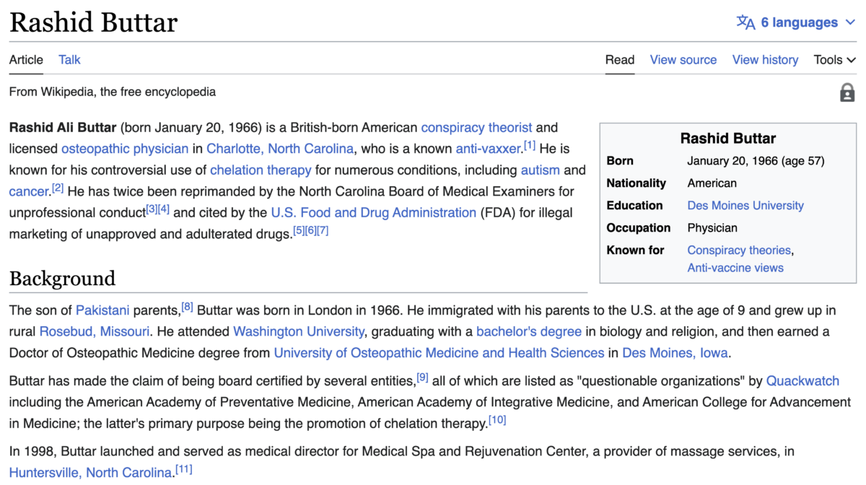Follow the anti-vaxxer link
This screenshot has width=866, height=485.
pos(489,149)
